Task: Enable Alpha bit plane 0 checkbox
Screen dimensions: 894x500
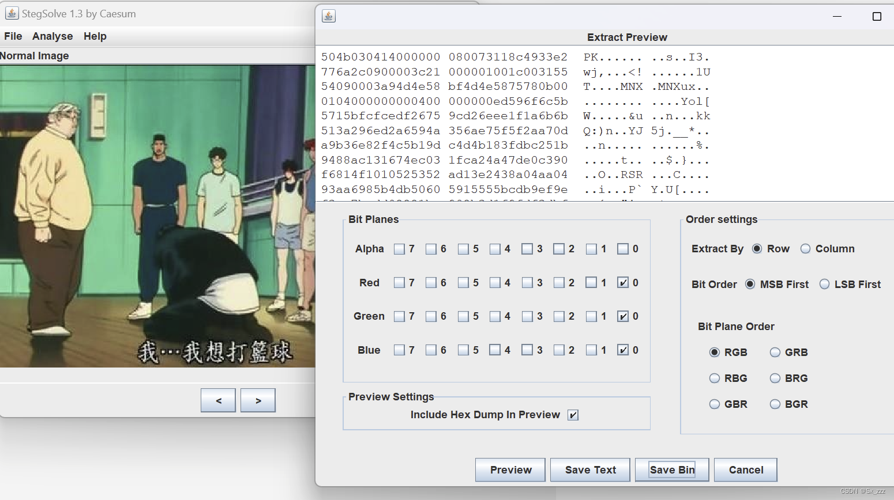Action: (623, 249)
